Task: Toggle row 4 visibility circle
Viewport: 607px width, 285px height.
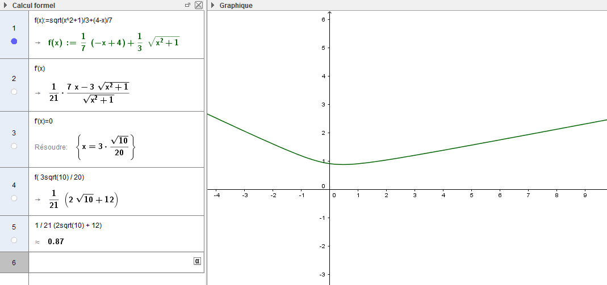Action: (x=14, y=198)
